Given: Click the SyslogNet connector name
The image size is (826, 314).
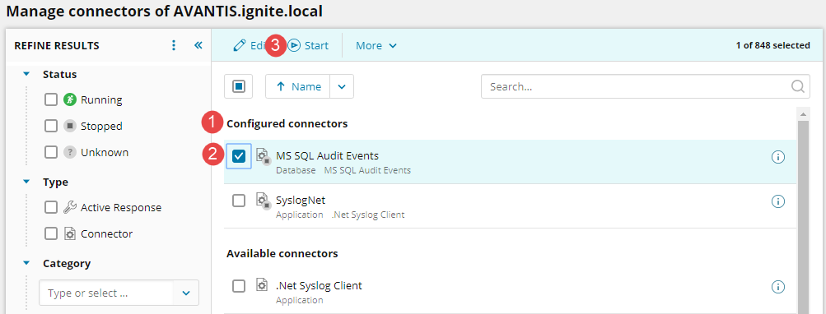Looking at the screenshot, I should click(x=301, y=200).
